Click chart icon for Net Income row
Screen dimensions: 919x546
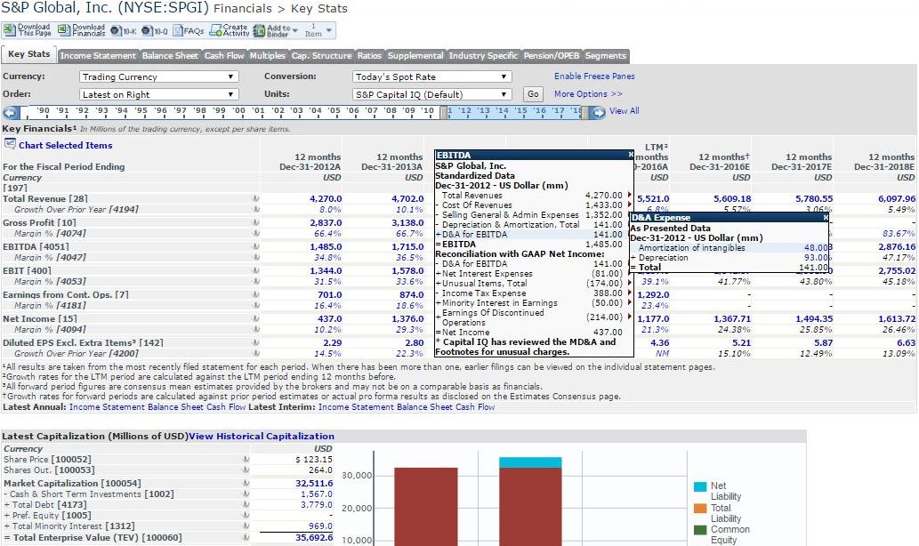click(255, 318)
